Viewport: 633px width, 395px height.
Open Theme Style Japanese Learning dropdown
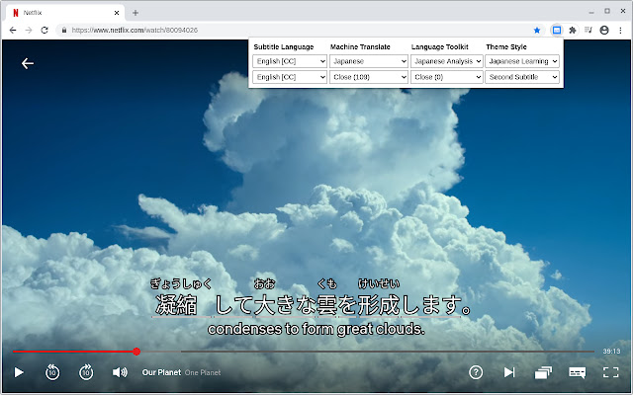pyautogui.click(x=522, y=61)
